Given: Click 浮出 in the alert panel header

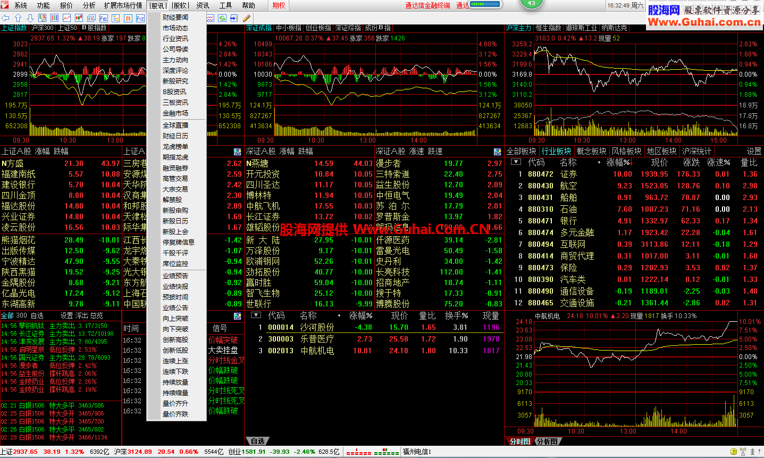Looking at the screenshot, I should (82, 315).
